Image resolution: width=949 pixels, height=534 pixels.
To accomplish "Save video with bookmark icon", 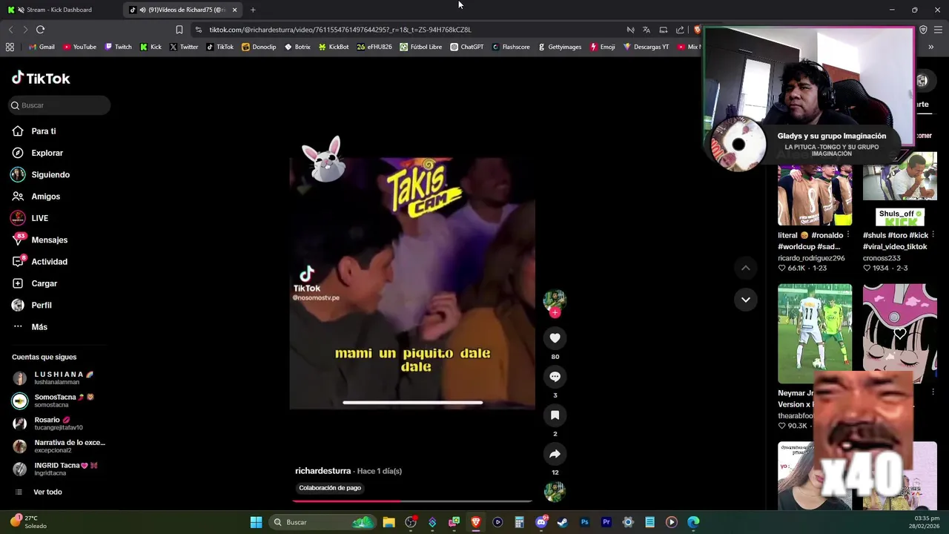I will (x=555, y=415).
